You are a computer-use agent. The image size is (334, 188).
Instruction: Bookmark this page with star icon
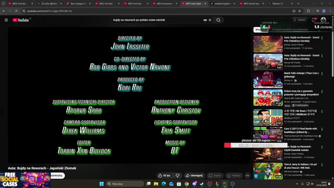(x=300, y=11)
